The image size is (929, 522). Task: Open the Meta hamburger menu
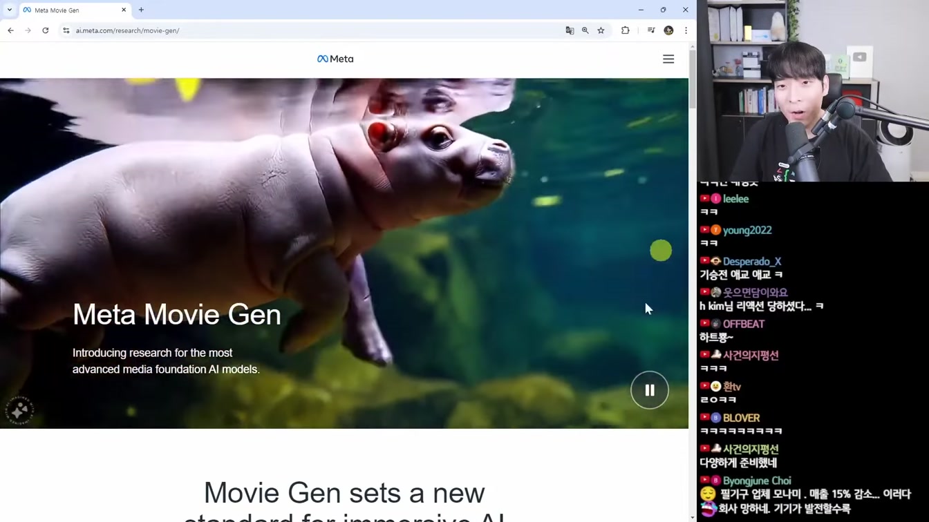(668, 59)
